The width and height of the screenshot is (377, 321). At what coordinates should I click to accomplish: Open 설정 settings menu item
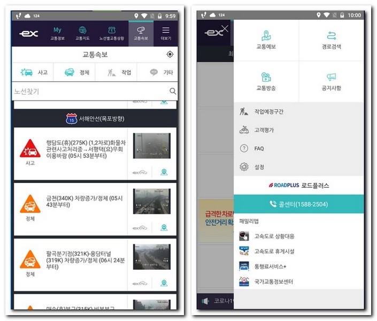[298, 167]
